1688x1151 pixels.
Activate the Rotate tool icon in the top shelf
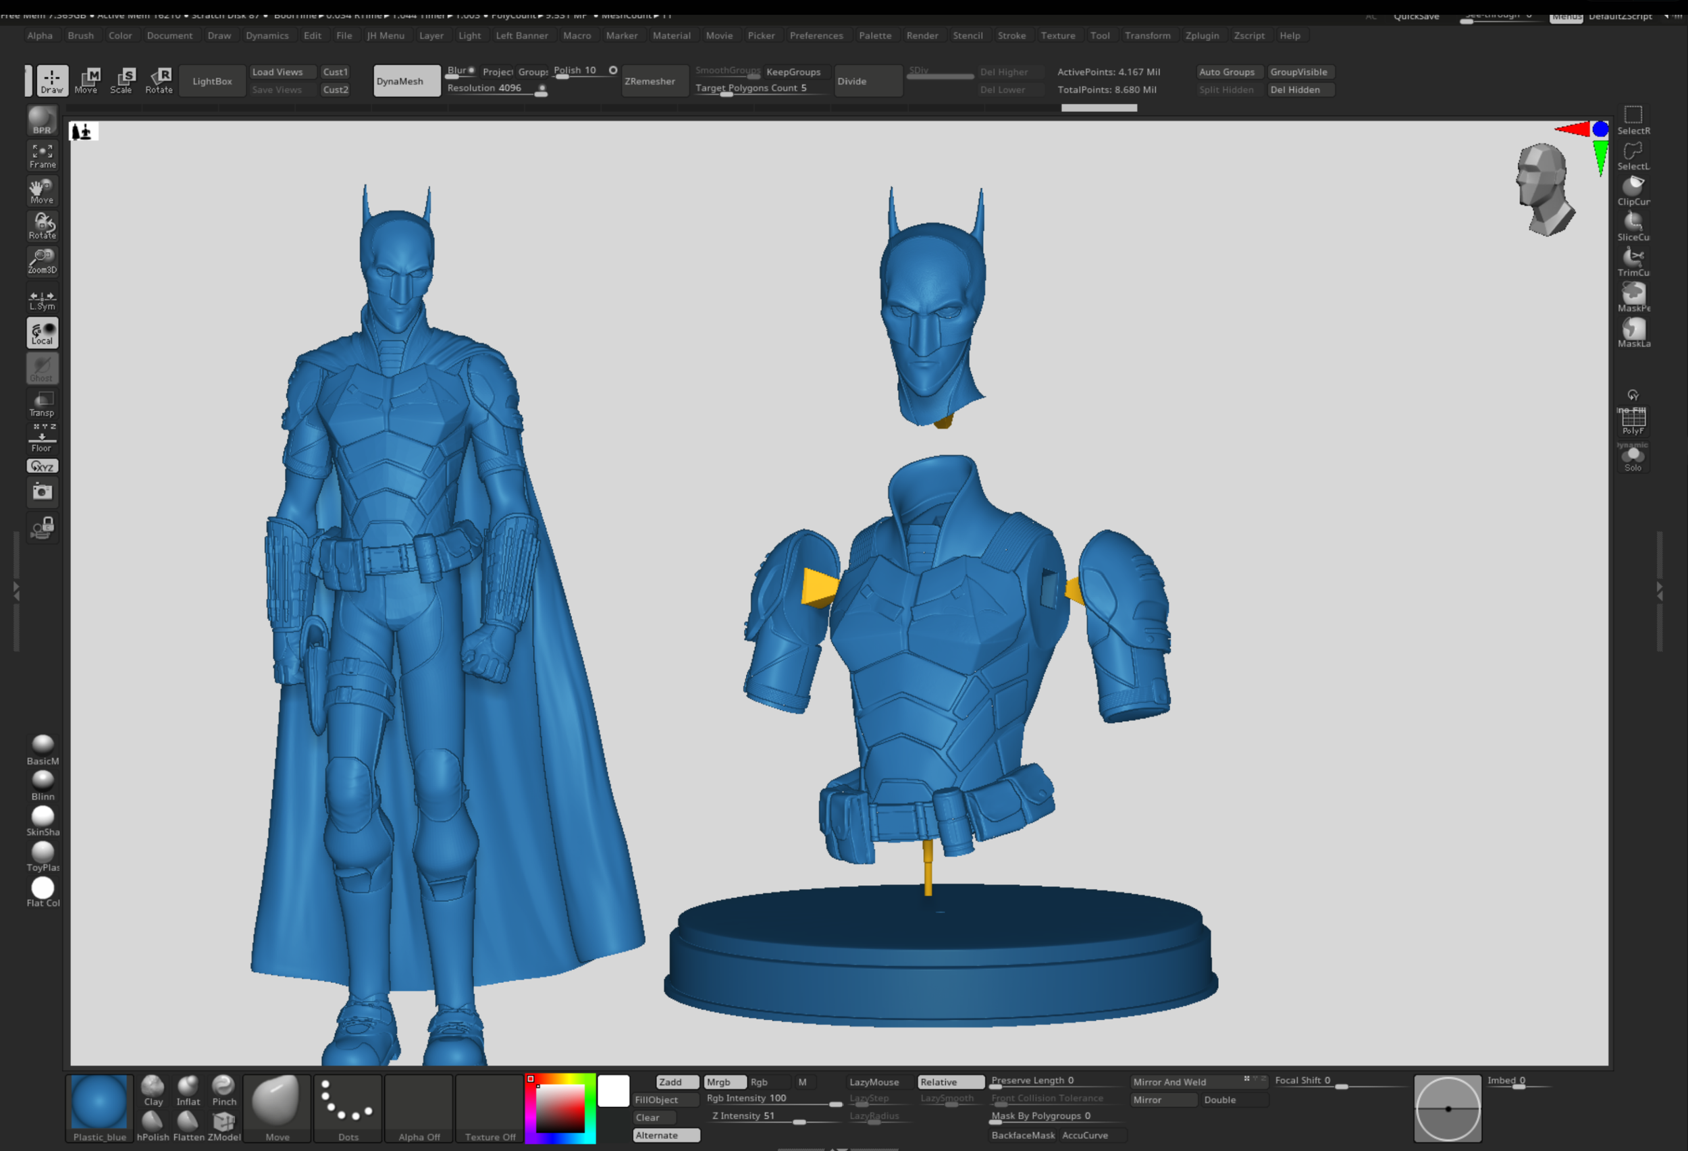point(159,80)
